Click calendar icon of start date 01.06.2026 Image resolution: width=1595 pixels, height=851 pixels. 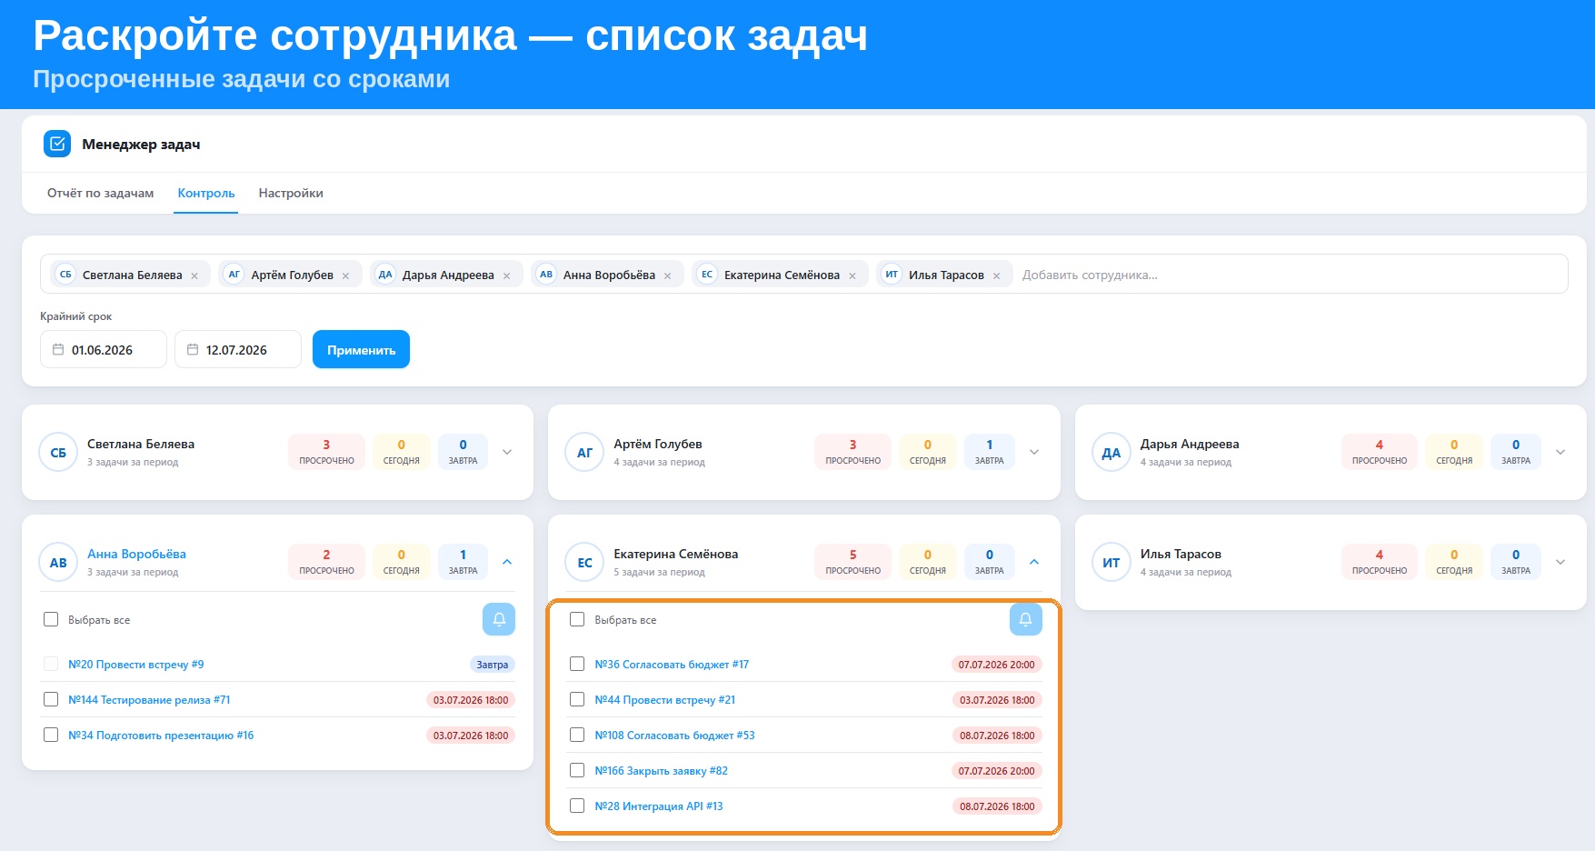[x=58, y=349]
